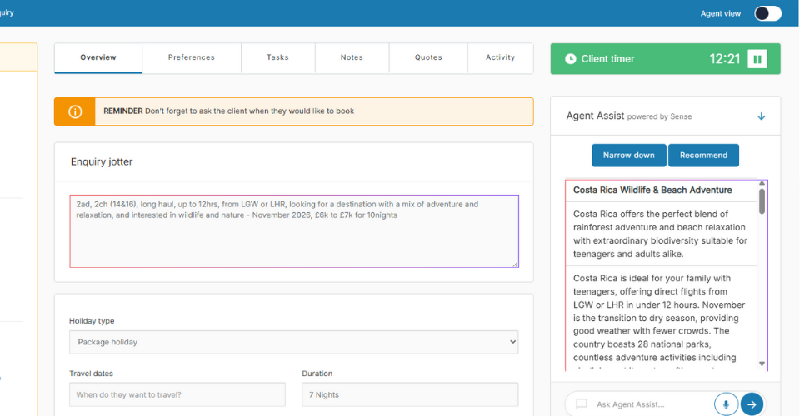Open the Quotes tab
The width and height of the screenshot is (800, 416).
tap(428, 57)
